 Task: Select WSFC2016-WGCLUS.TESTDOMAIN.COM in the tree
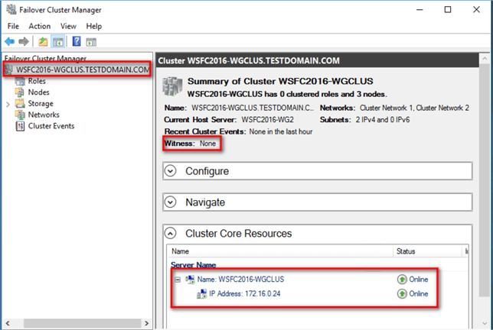(83, 70)
